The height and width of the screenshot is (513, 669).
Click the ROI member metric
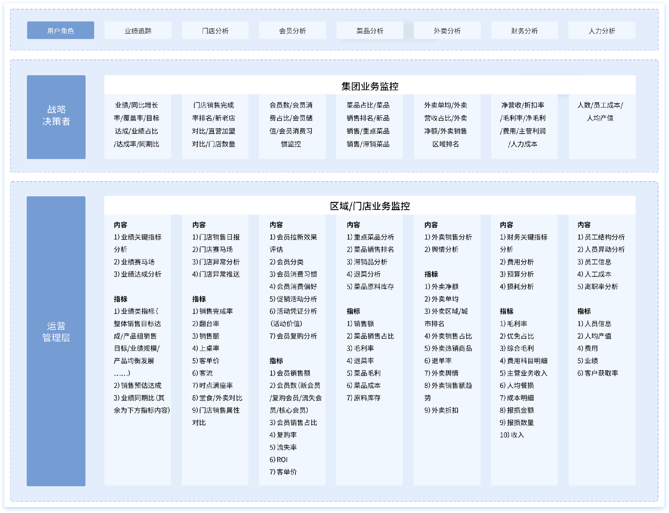click(279, 460)
